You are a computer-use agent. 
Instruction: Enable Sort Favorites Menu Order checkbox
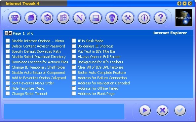click(8, 83)
